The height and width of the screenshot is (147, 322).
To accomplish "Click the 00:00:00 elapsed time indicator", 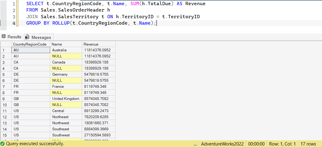I will point(256,144).
